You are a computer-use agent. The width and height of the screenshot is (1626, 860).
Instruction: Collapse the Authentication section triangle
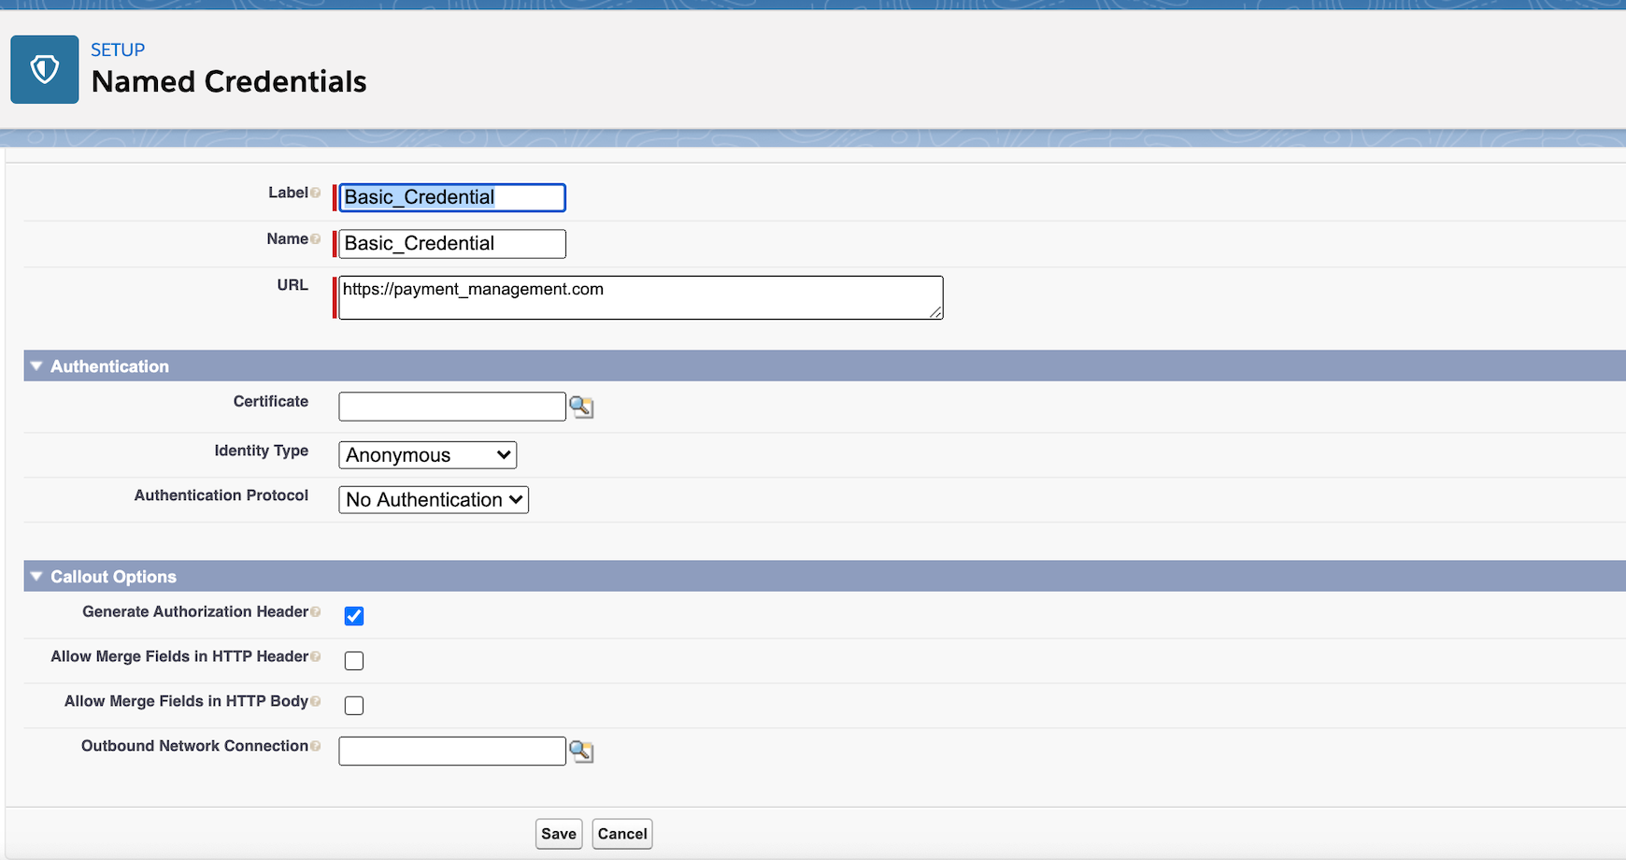pos(36,366)
